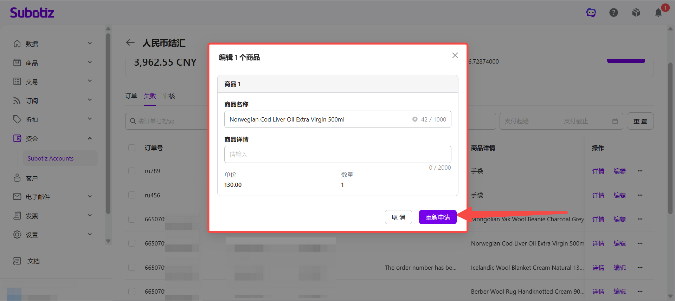Screen dimensions: 675x301
Task: Click the page vertical scrollbar
Action: (670, 138)
